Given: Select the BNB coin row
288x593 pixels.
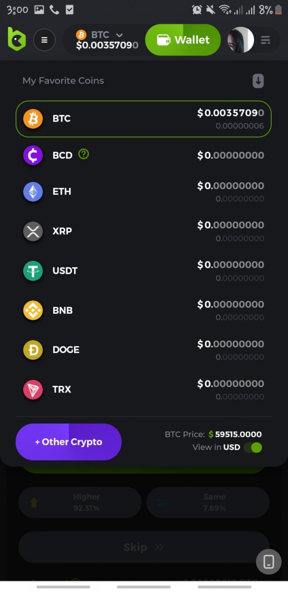Looking at the screenshot, I should coord(144,310).
